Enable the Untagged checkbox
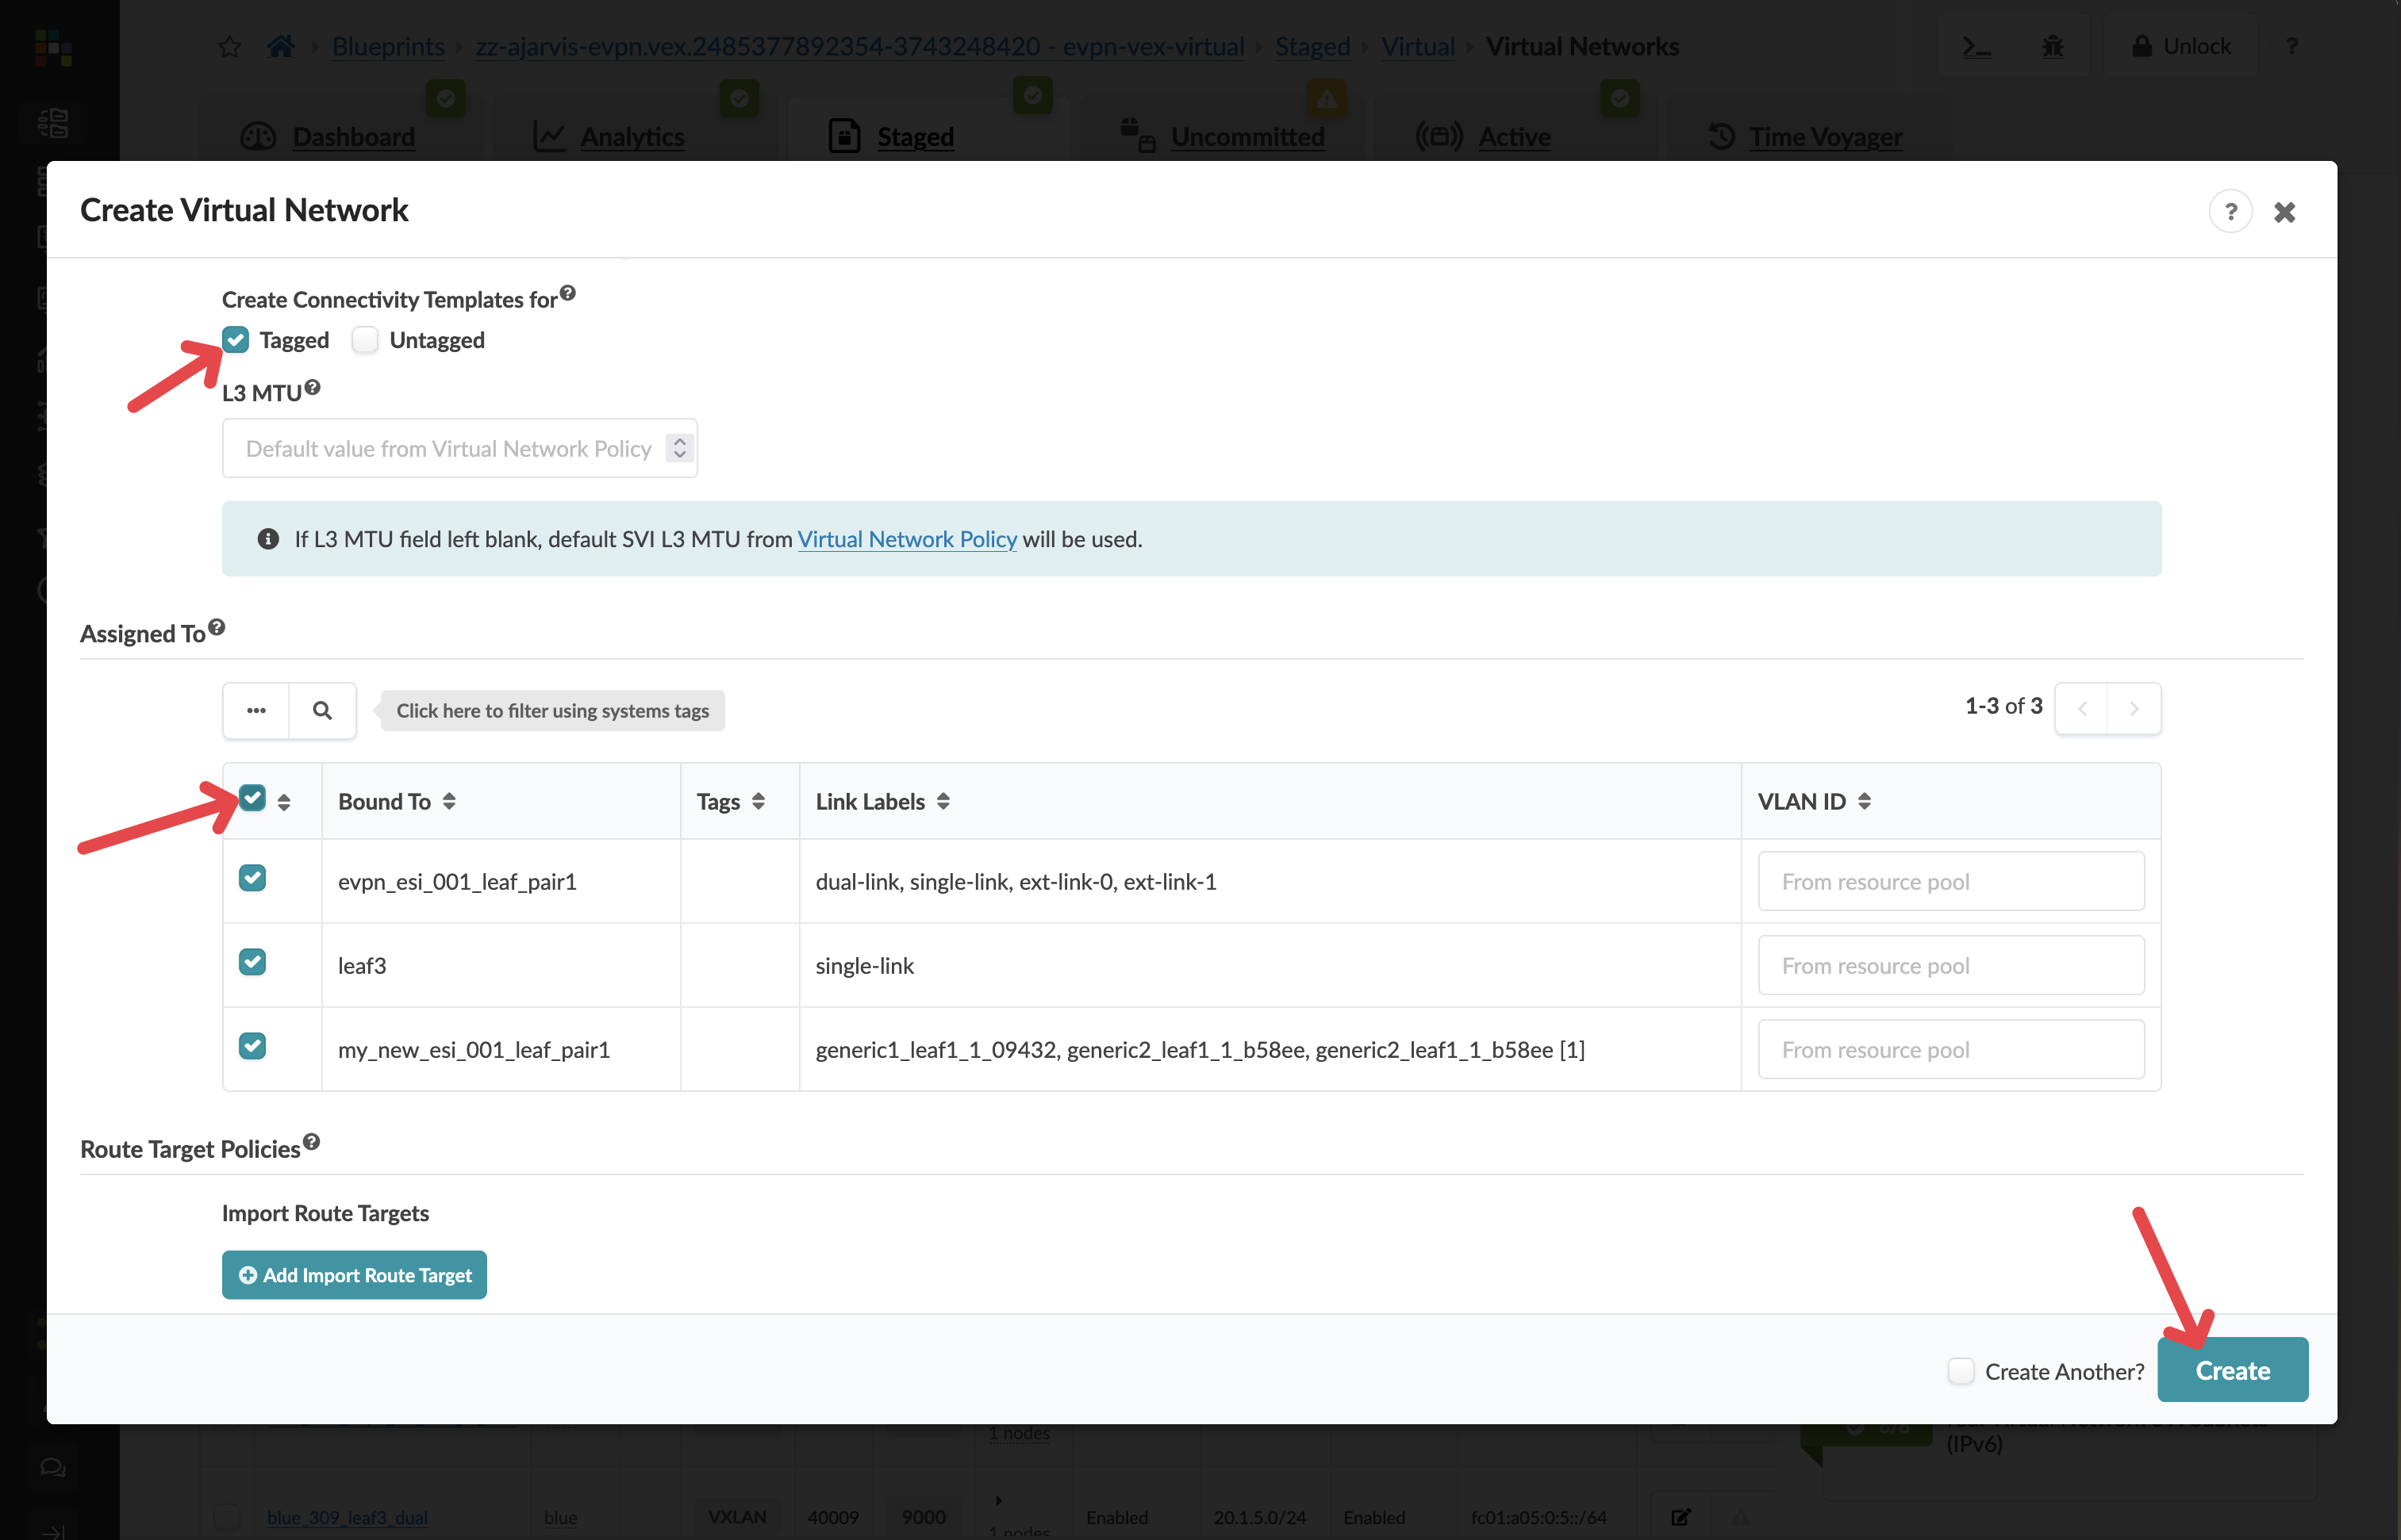 [365, 340]
